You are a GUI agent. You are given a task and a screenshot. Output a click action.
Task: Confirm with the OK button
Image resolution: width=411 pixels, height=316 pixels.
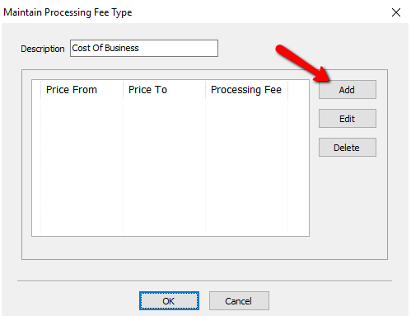(169, 301)
